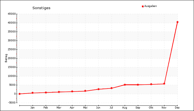Click the Sonstiges chart title
The width and height of the screenshot is (194, 111).
coord(41,8)
